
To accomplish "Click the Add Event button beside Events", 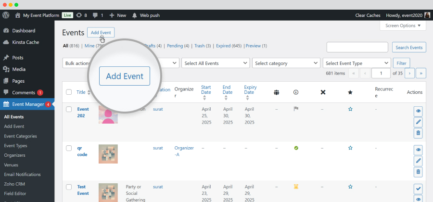I will (x=101, y=33).
